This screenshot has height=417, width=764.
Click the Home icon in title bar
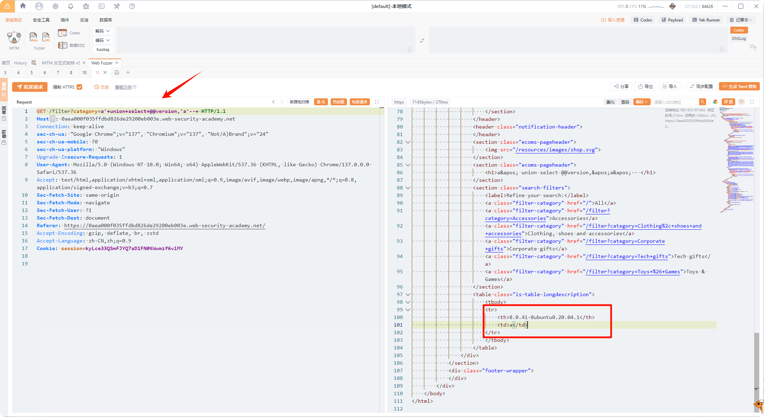(23, 6)
